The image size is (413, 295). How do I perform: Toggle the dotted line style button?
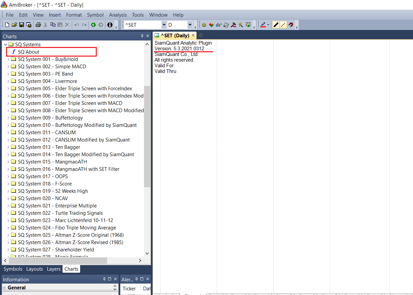[x=283, y=25]
